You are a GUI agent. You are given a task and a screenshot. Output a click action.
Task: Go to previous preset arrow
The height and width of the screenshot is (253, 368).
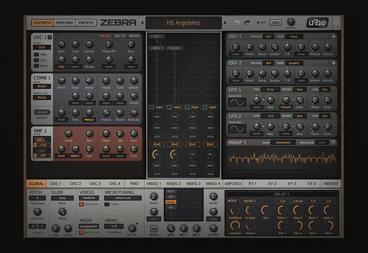click(142, 23)
